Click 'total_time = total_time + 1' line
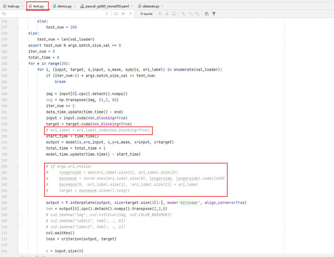 pyautogui.click(x=76, y=148)
